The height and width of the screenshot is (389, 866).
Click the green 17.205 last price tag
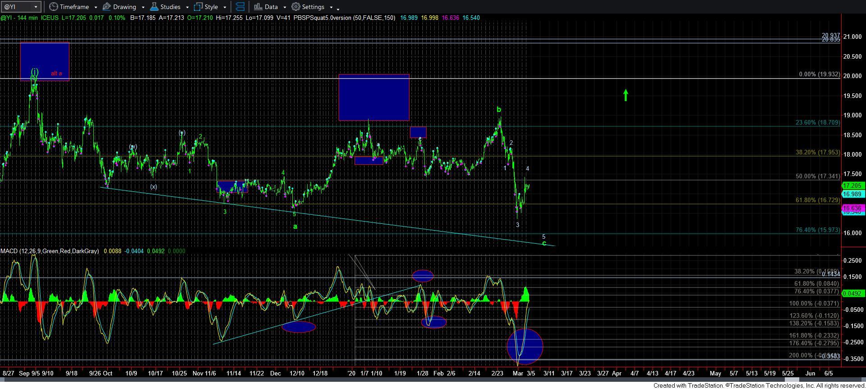click(852, 185)
